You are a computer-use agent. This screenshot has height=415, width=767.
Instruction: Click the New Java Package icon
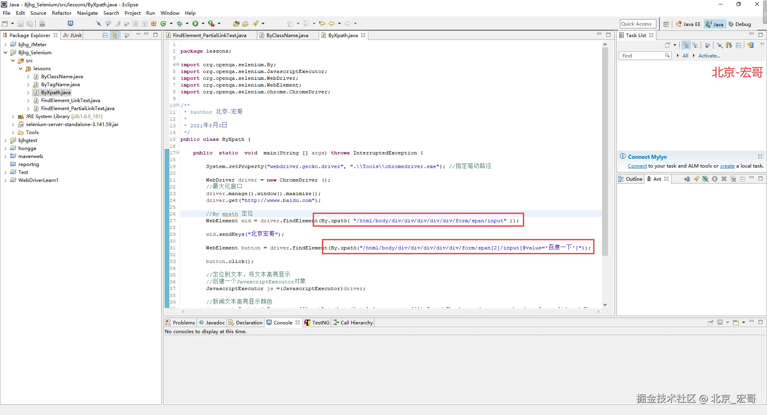154,24
